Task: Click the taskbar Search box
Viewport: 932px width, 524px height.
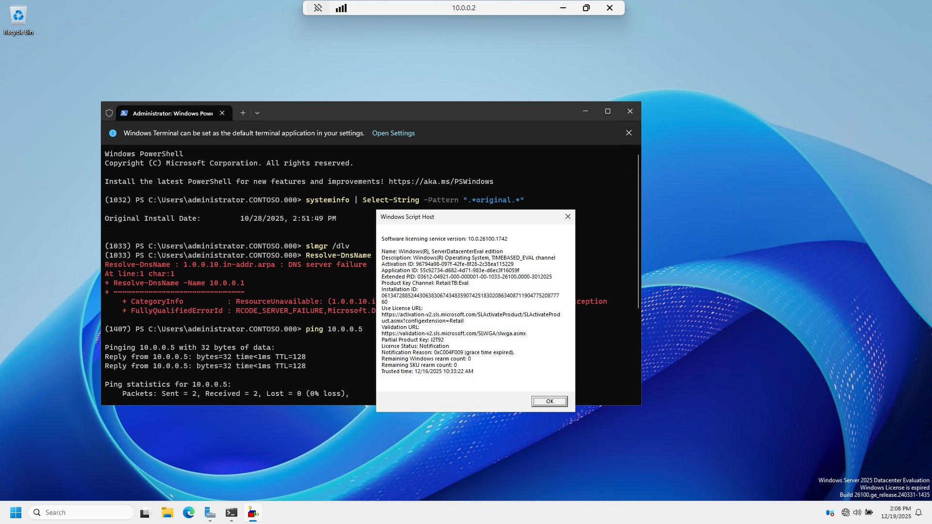Action: pyautogui.click(x=82, y=512)
